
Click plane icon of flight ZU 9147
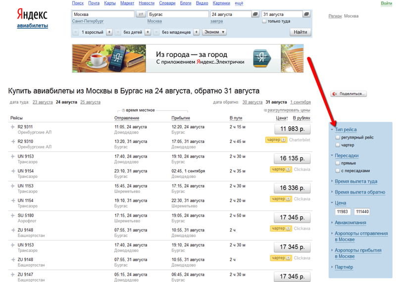(13, 275)
